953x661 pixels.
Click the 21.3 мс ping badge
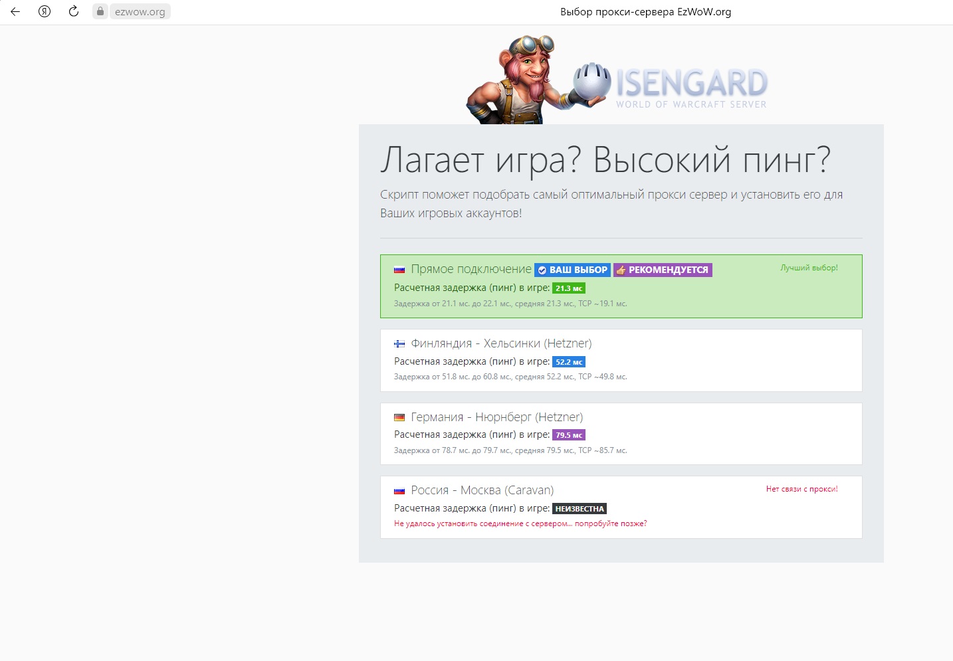569,288
